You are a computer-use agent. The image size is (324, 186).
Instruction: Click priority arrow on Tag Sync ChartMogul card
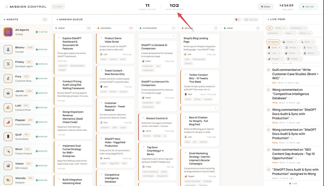(143, 147)
